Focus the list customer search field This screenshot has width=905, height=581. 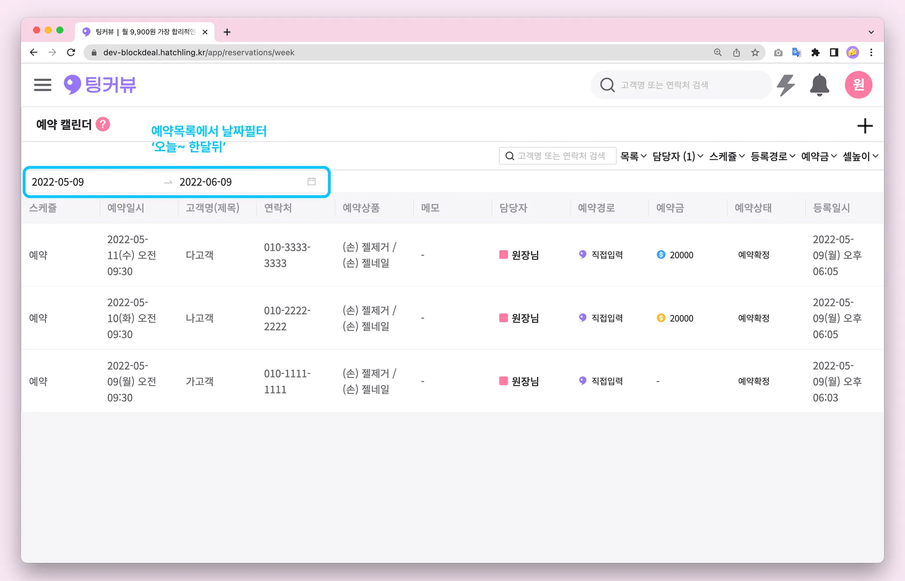point(561,156)
